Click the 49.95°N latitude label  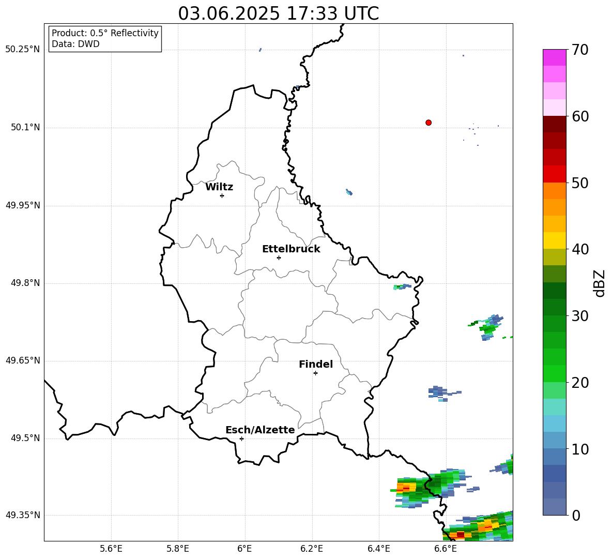(23, 205)
